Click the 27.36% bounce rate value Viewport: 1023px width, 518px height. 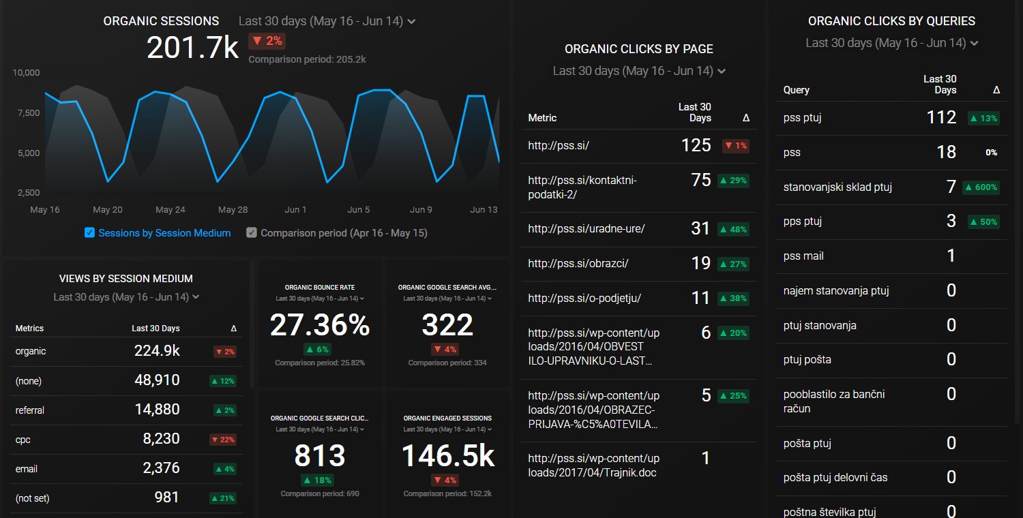[x=320, y=324]
